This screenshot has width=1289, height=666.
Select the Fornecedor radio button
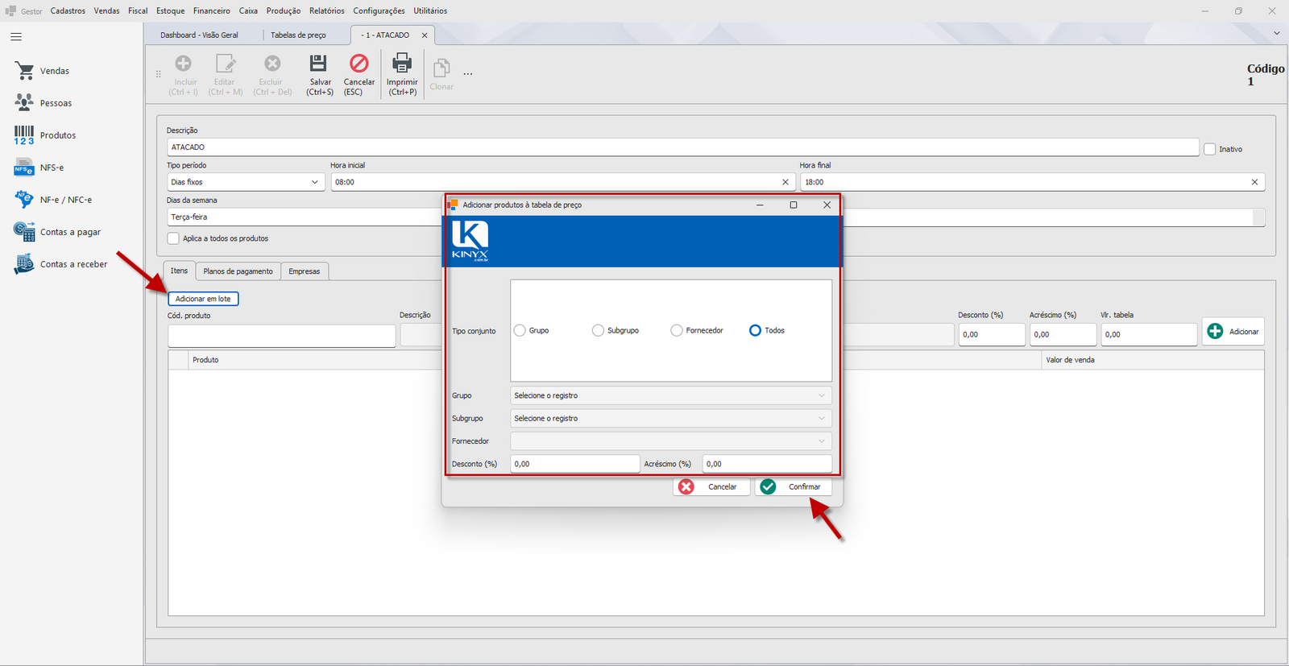677,330
